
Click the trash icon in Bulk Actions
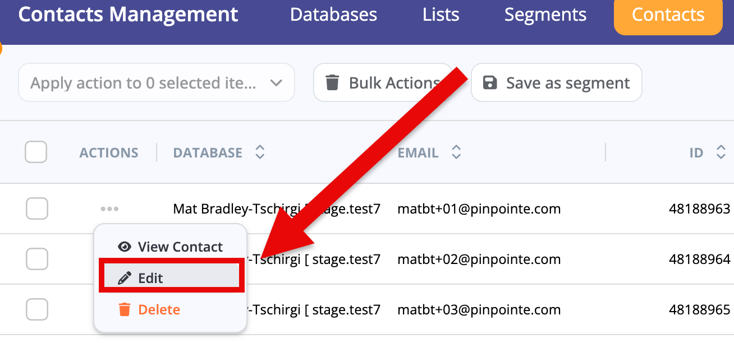tap(333, 83)
